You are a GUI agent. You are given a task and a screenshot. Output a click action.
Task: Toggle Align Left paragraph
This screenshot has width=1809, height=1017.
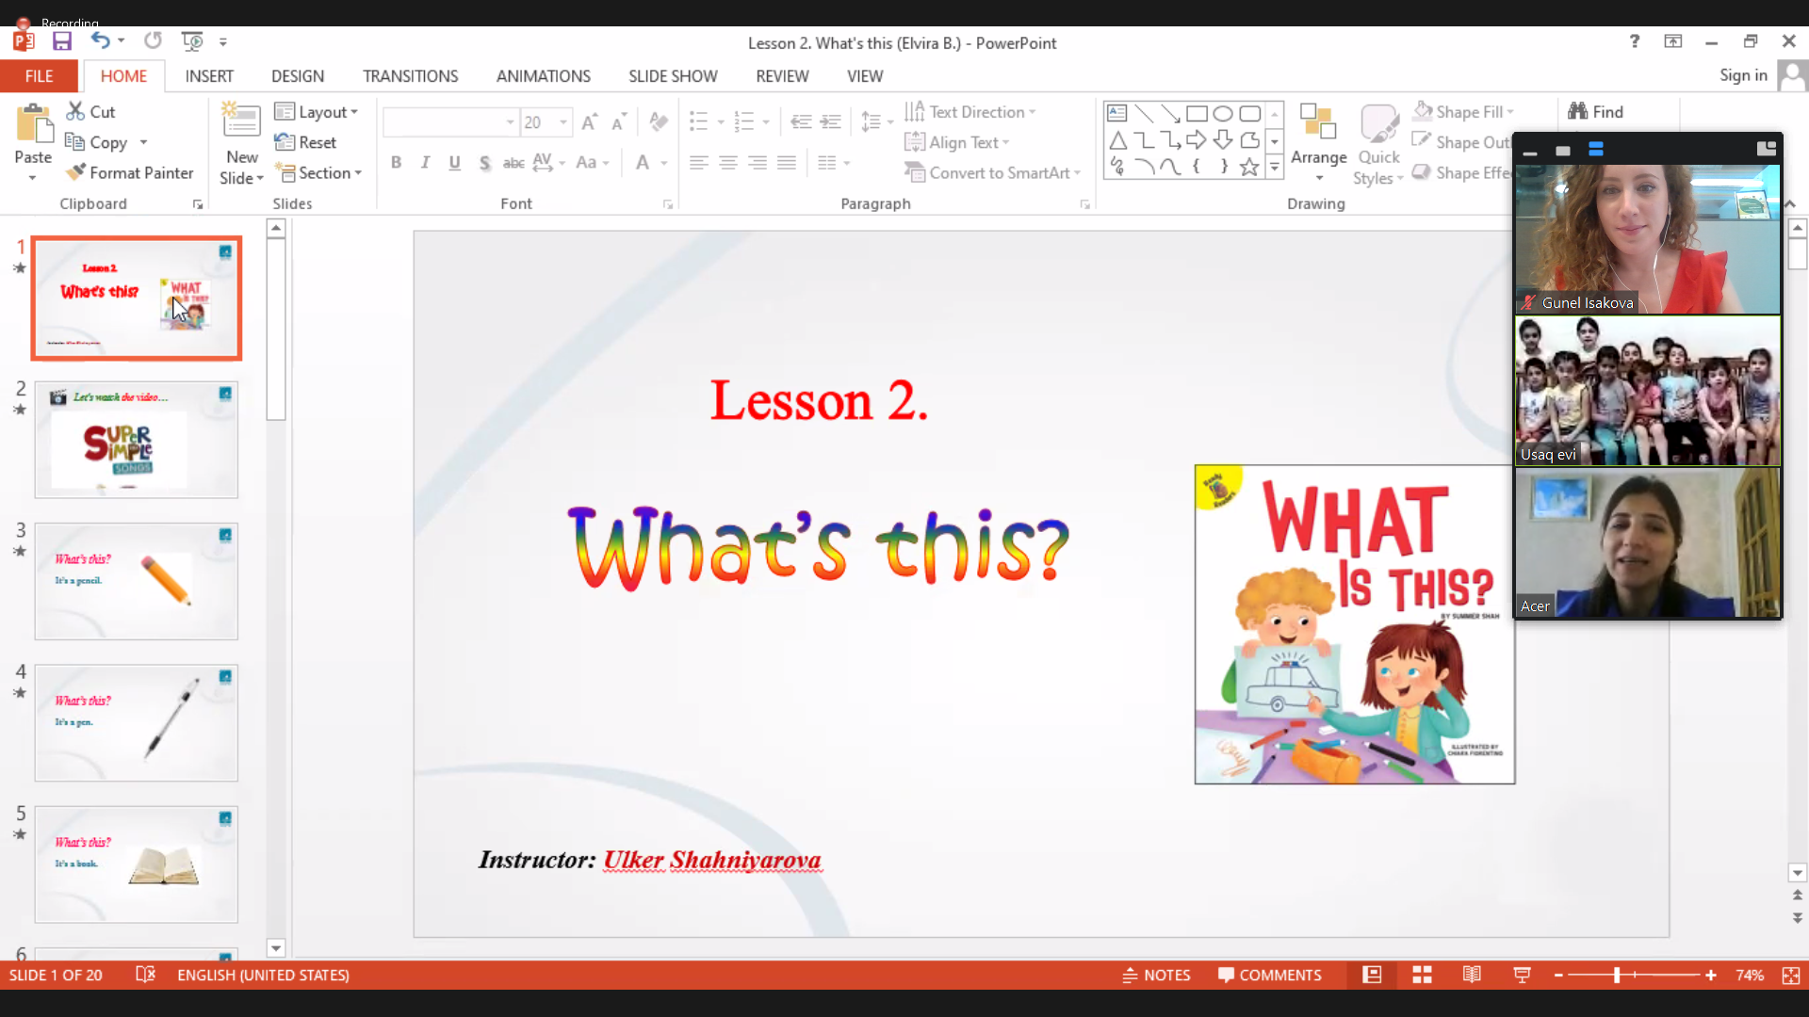point(698,163)
